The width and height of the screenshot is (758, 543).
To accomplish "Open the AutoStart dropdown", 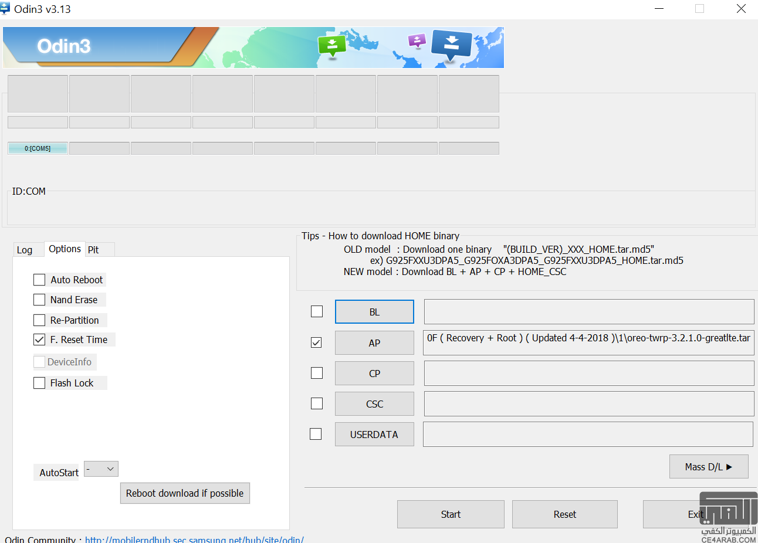I will [x=101, y=469].
